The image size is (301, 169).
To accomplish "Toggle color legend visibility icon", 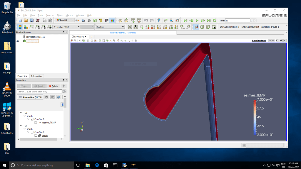I will (20, 27).
